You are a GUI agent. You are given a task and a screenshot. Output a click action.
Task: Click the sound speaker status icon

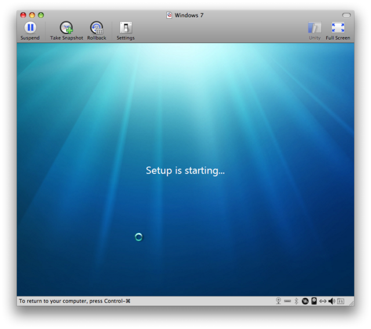(x=332, y=301)
